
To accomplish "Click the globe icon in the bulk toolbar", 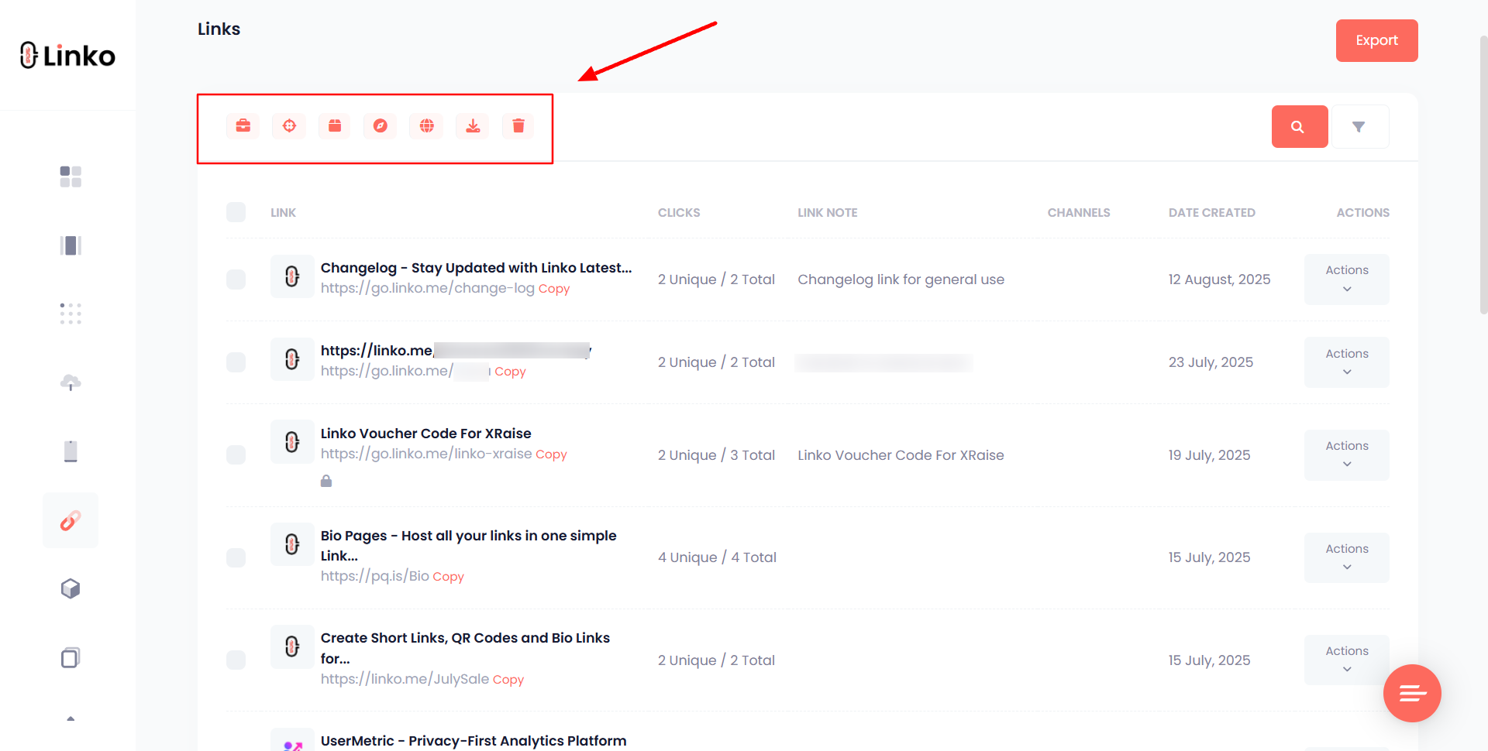I will (x=427, y=125).
